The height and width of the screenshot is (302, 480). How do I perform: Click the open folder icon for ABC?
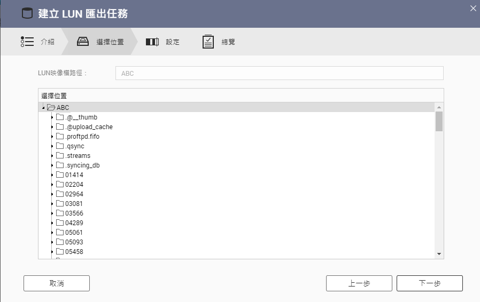(51, 108)
